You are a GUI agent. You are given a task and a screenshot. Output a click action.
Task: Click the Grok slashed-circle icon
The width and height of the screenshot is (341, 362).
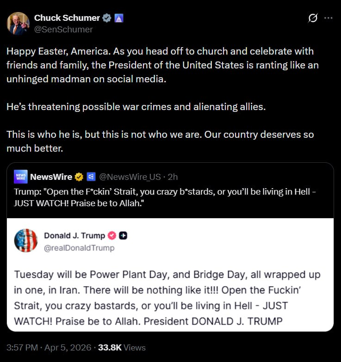pos(313,18)
